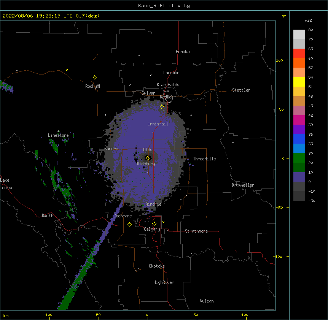Click the yellow station marker south of RedDeer
The width and height of the screenshot is (328, 320).
[x=162, y=106]
